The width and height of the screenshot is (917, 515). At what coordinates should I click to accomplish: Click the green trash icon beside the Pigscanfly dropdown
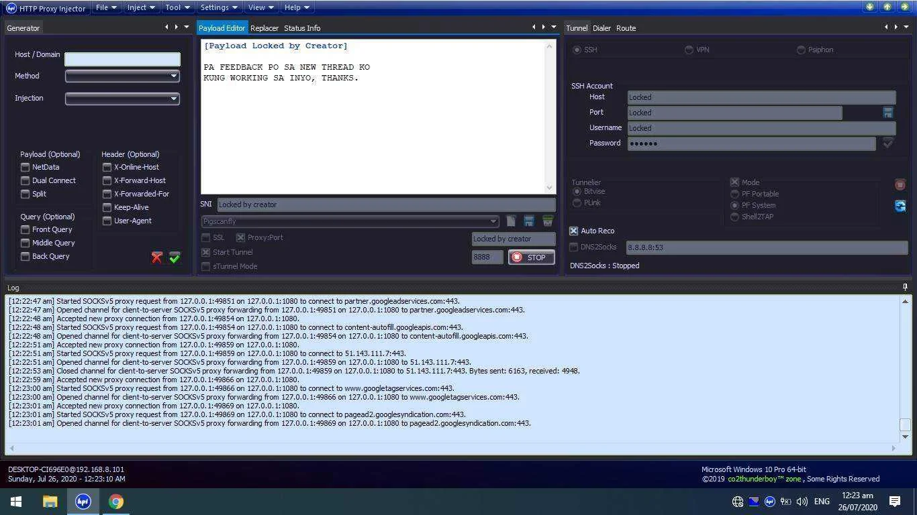[548, 221]
